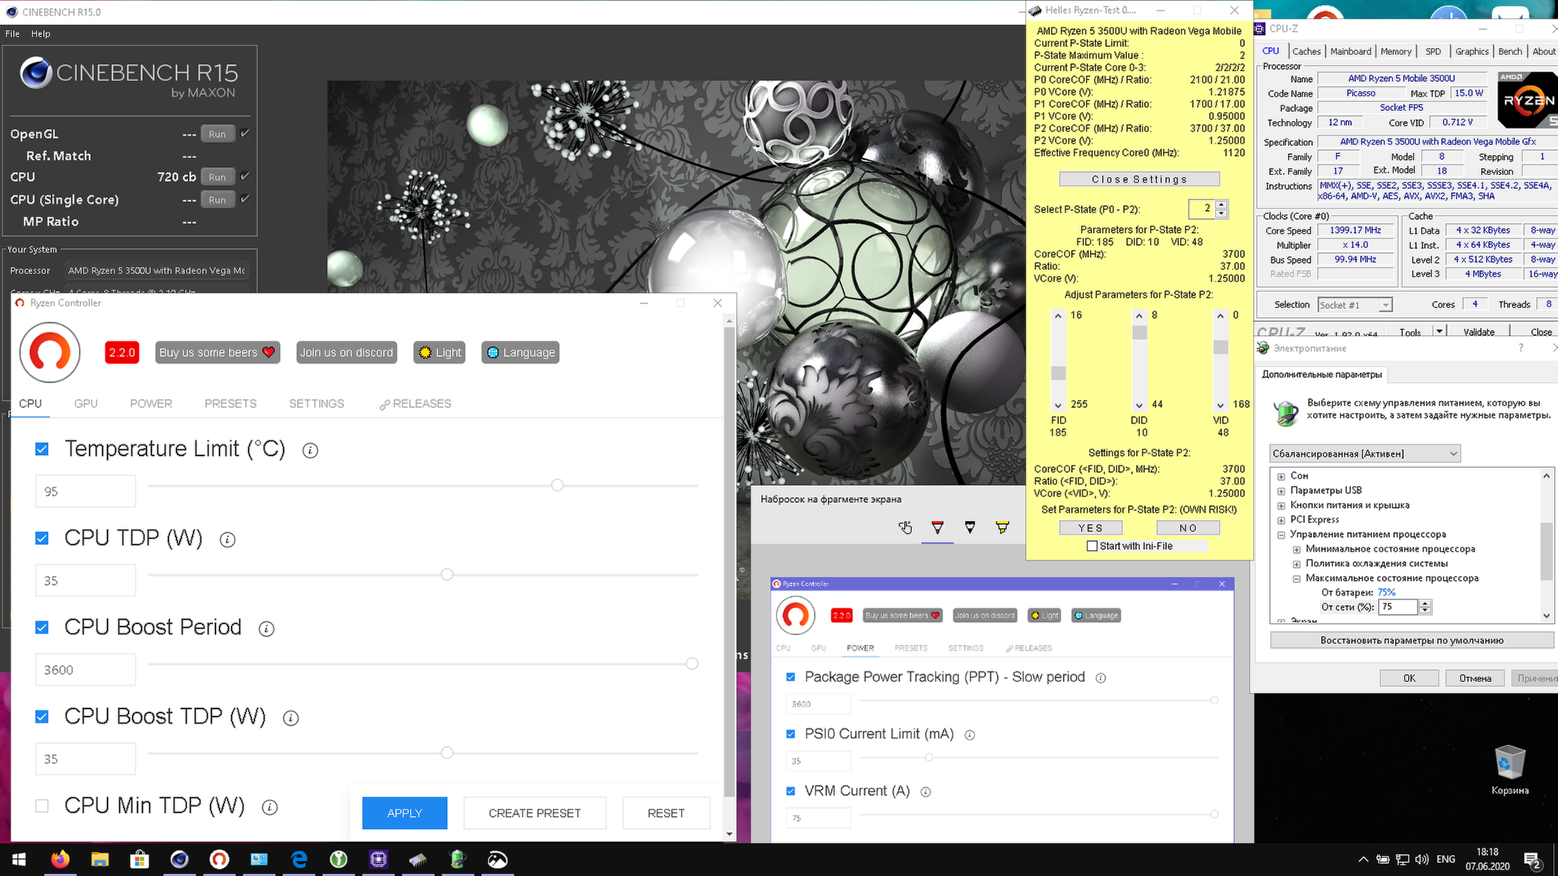
Task: Open Microsoft Edge from the taskbar
Action: click(x=299, y=860)
